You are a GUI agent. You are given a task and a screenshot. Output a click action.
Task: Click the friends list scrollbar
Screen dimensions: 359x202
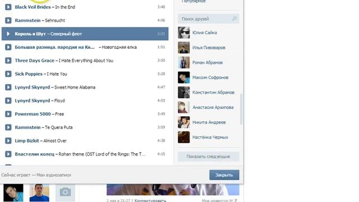coord(241,109)
